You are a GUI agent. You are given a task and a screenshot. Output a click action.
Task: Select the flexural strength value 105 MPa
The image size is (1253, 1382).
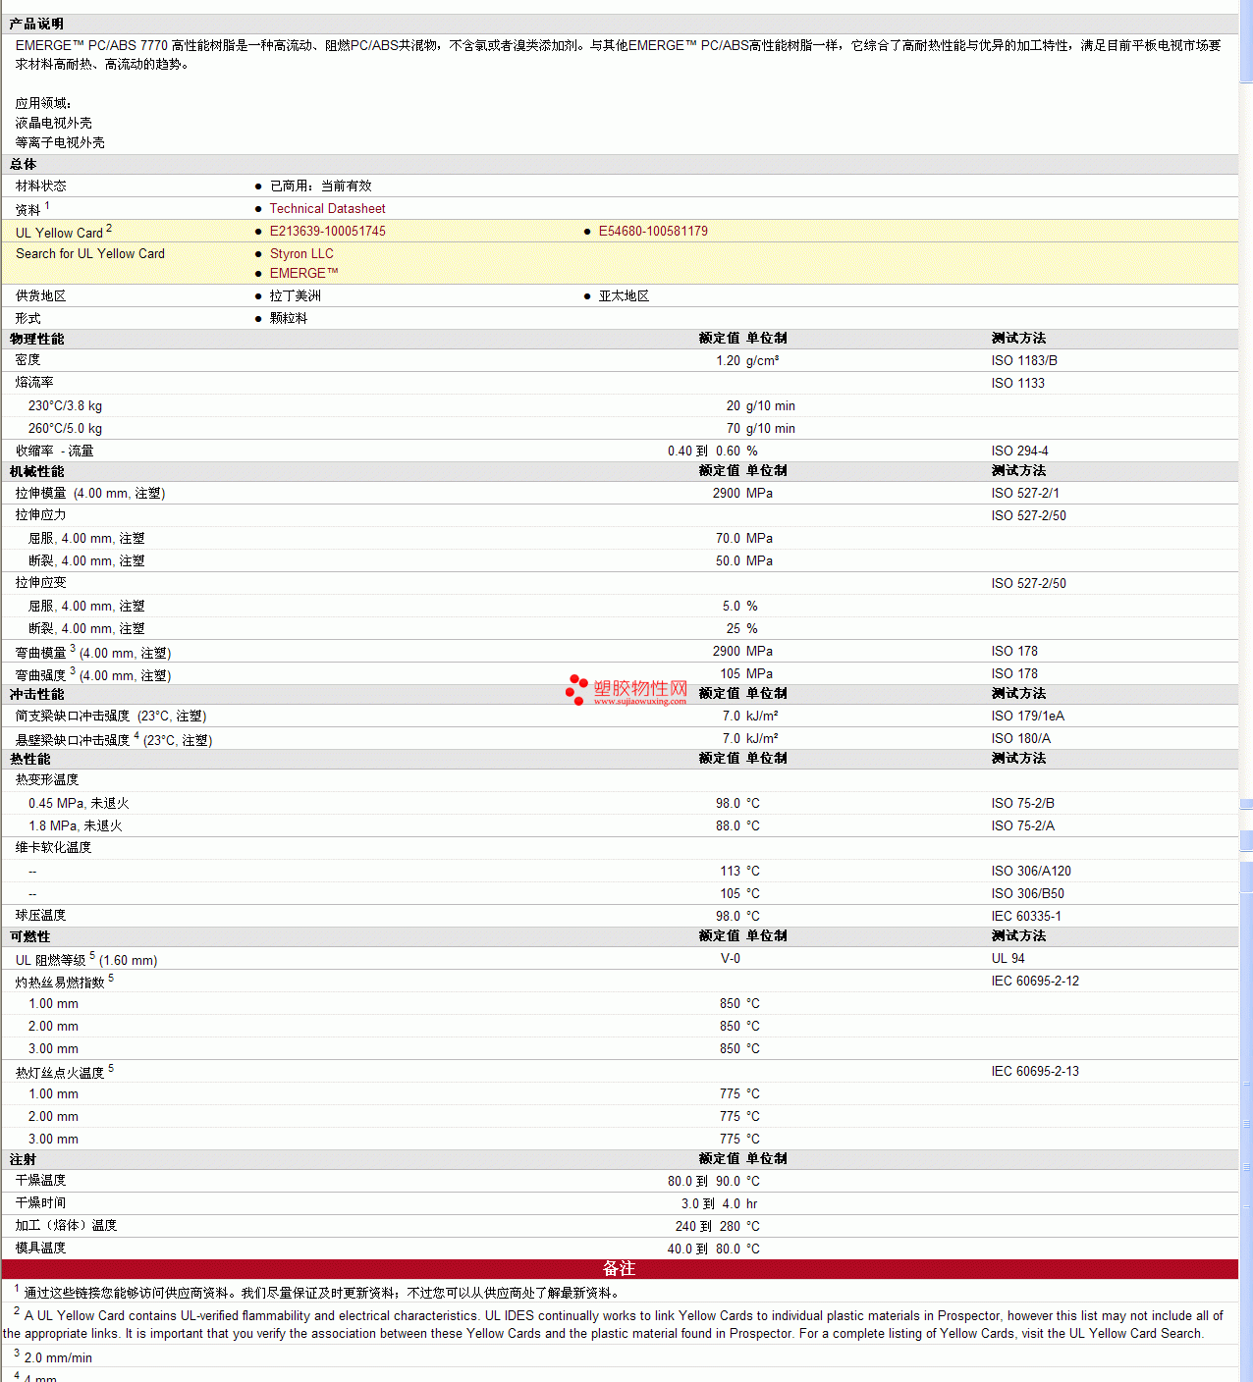(746, 673)
